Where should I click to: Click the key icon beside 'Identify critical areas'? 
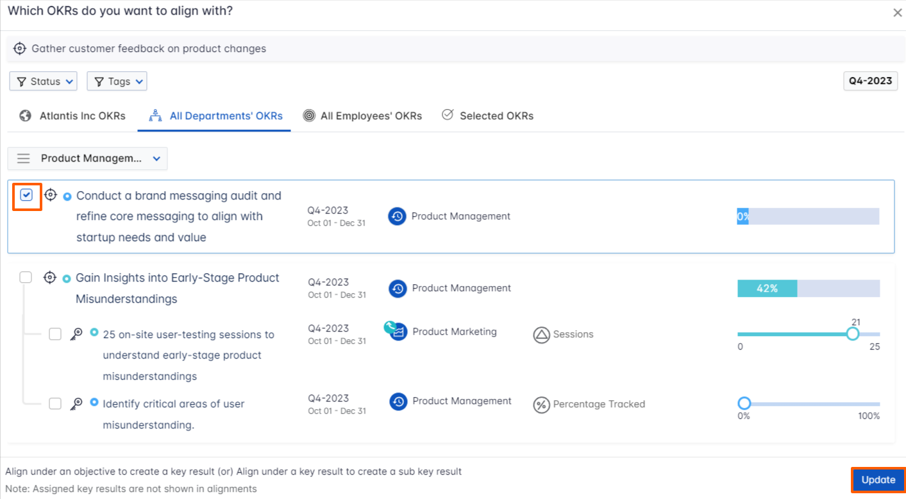76,403
